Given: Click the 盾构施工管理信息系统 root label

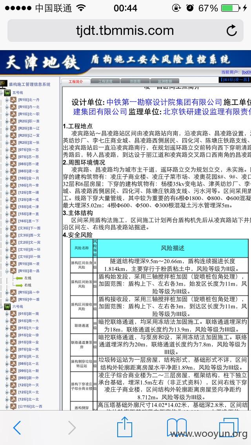Looking at the screenshot, I should [30, 84].
